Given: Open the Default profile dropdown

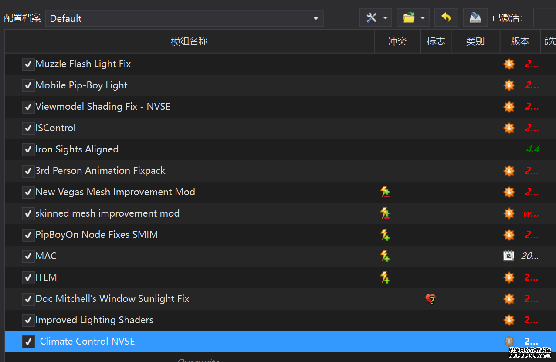Looking at the screenshot, I should pos(184,18).
